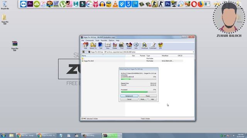Click the View toolbar icon in WinRAR
247x138 pixels.
[108, 46]
